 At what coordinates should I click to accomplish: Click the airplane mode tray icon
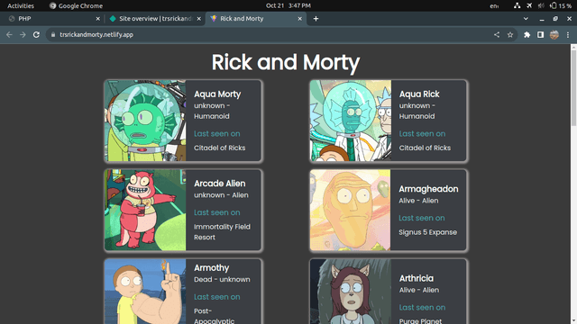pyautogui.click(x=529, y=5)
